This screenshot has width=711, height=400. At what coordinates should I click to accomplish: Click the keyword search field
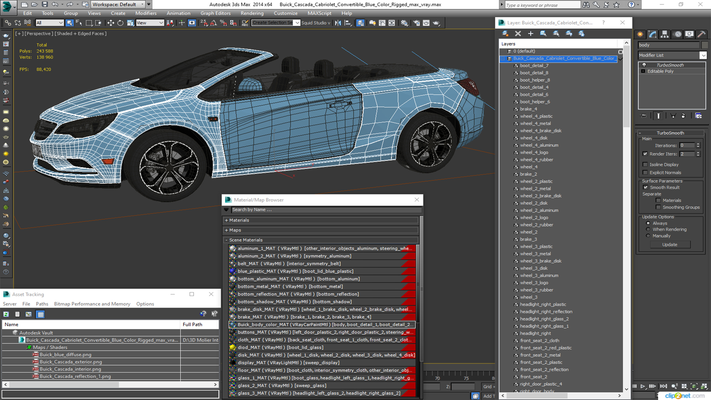click(543, 5)
